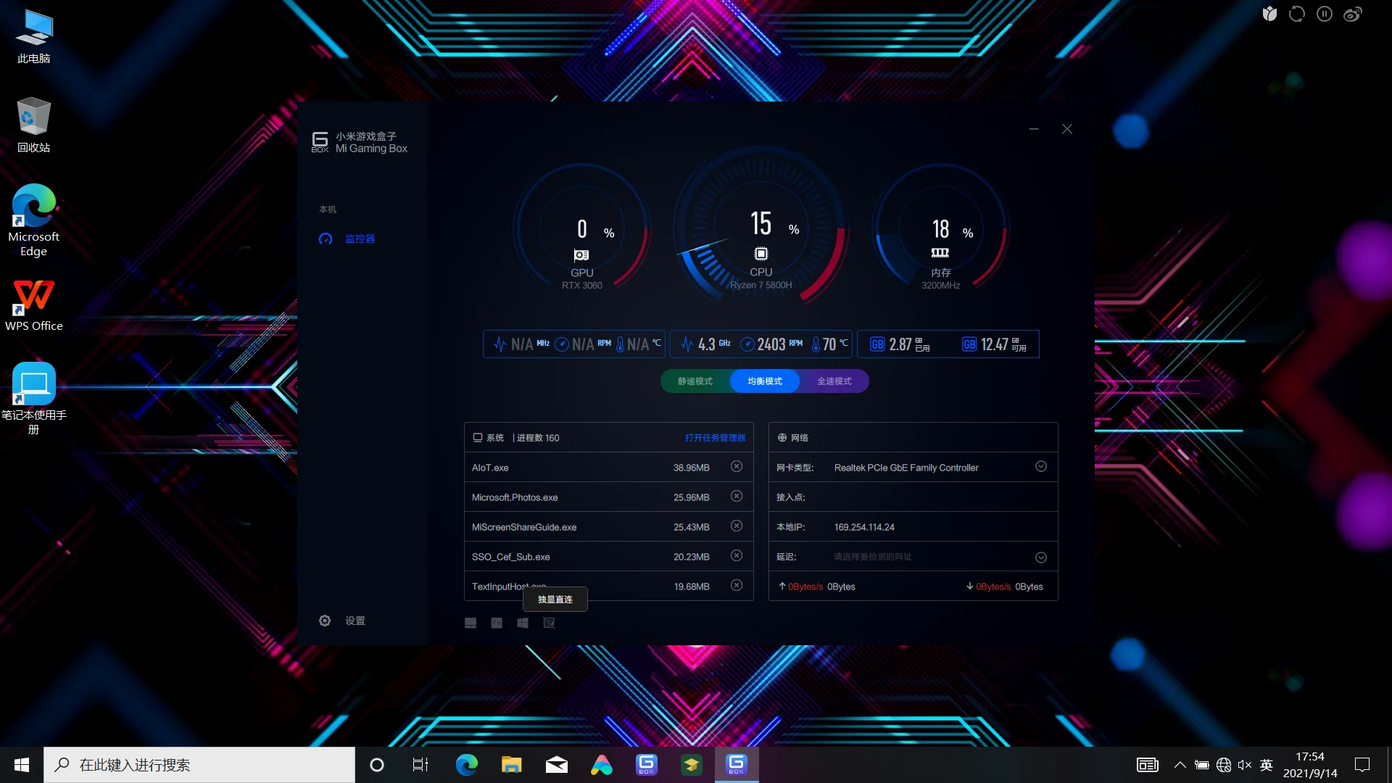Click the top-right leaf shield icon
The height and width of the screenshot is (783, 1392).
pos(1269,14)
